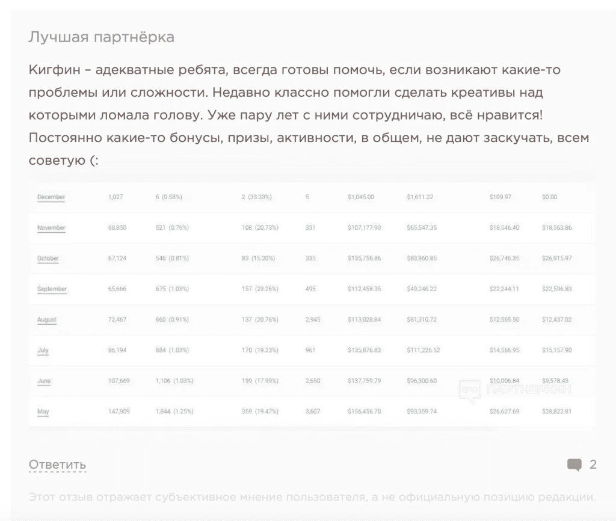
Task: Click the cell 660 (0.91%)
Action: pyautogui.click(x=172, y=319)
